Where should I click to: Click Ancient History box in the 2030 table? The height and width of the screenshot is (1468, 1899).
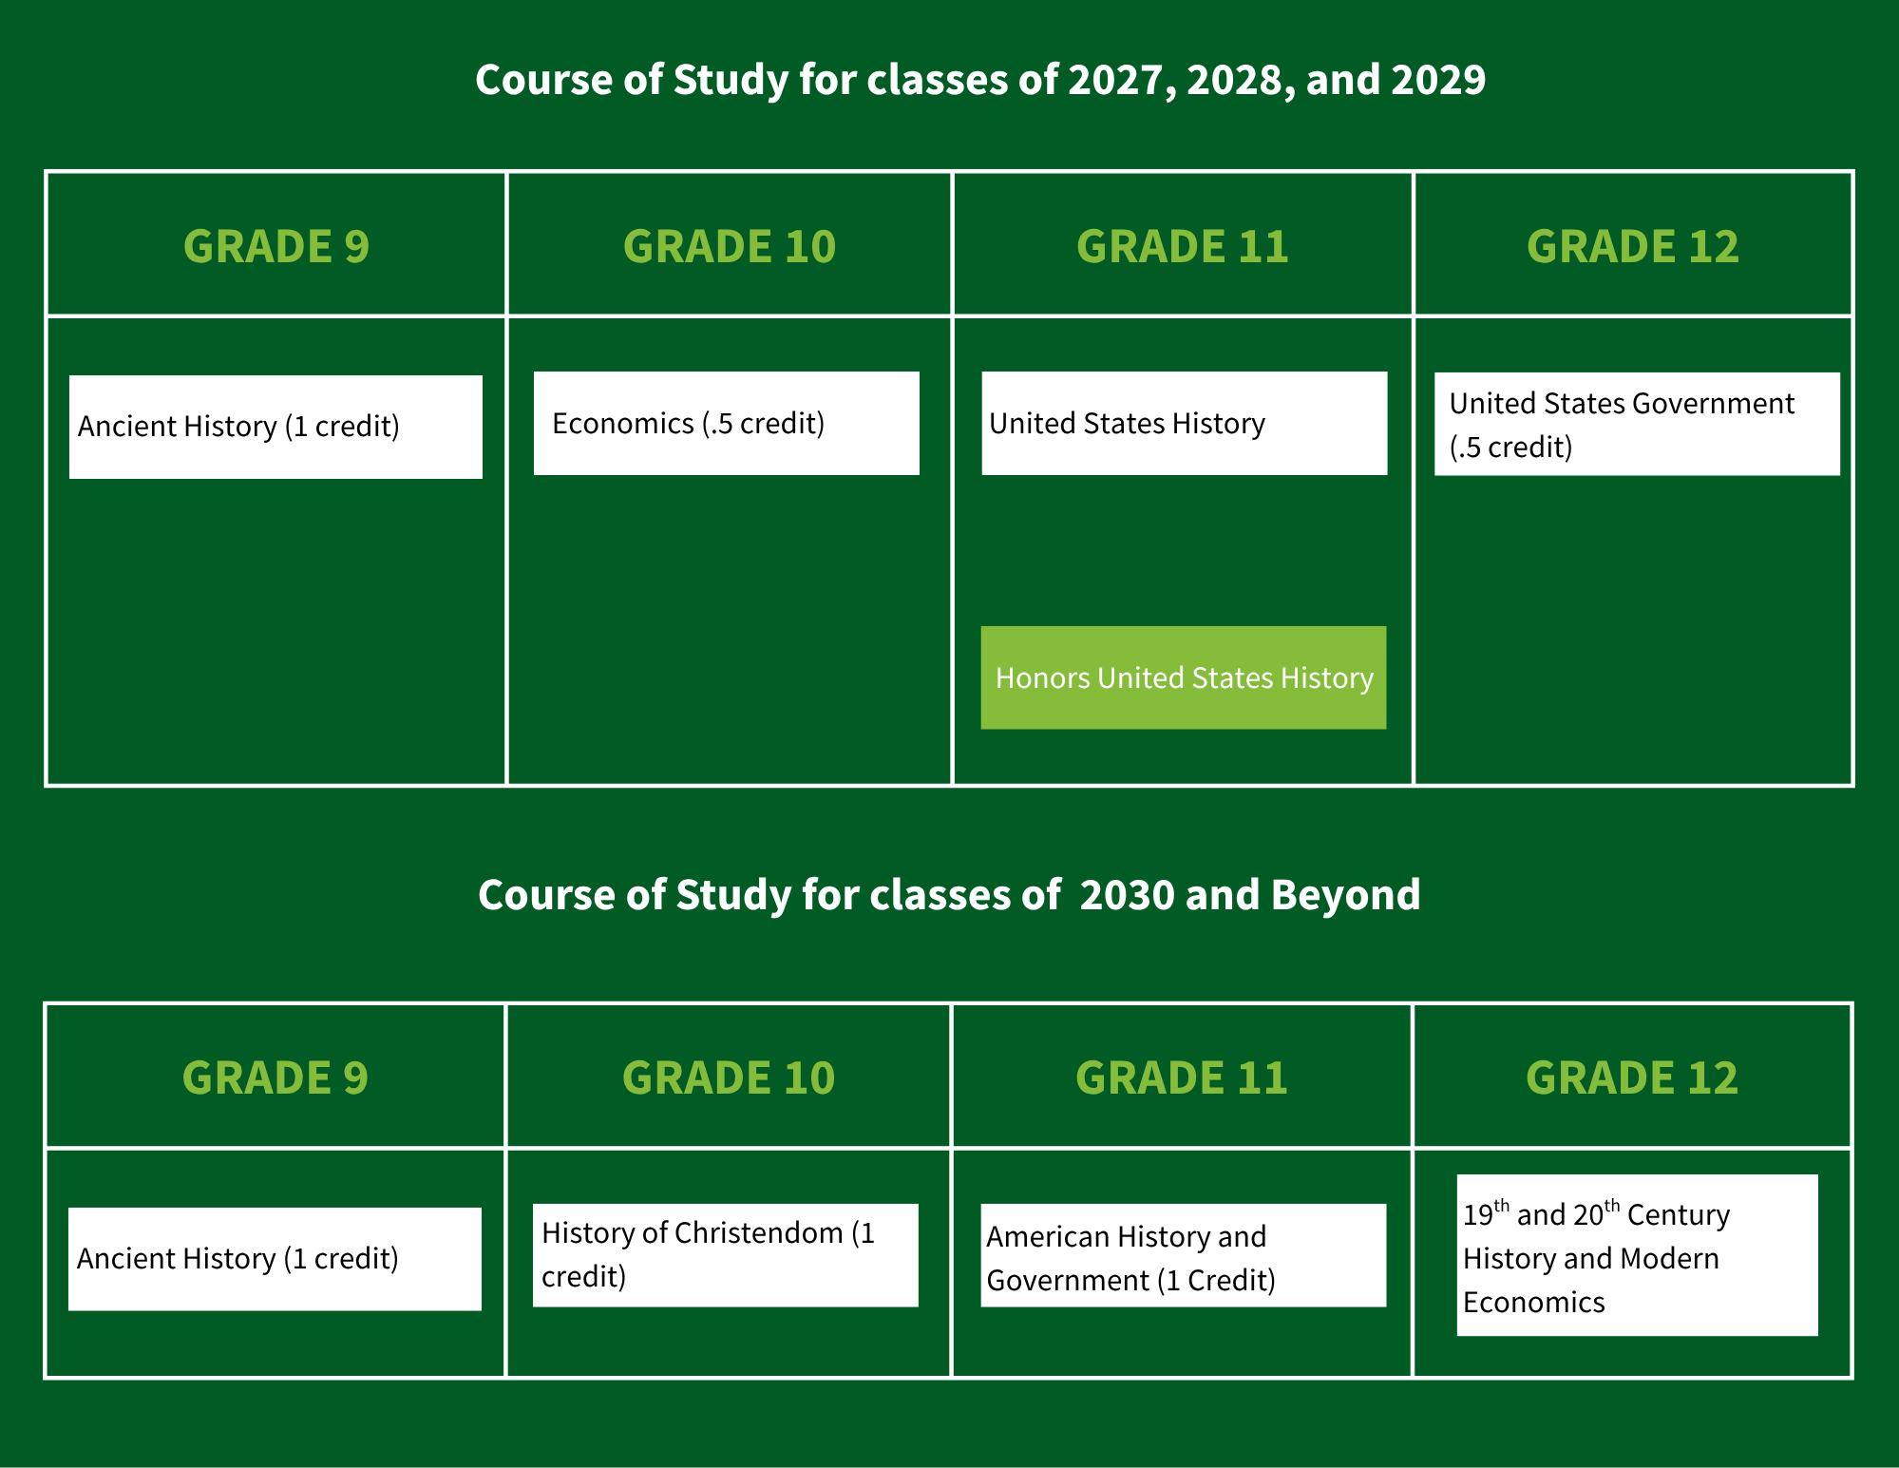275,1259
